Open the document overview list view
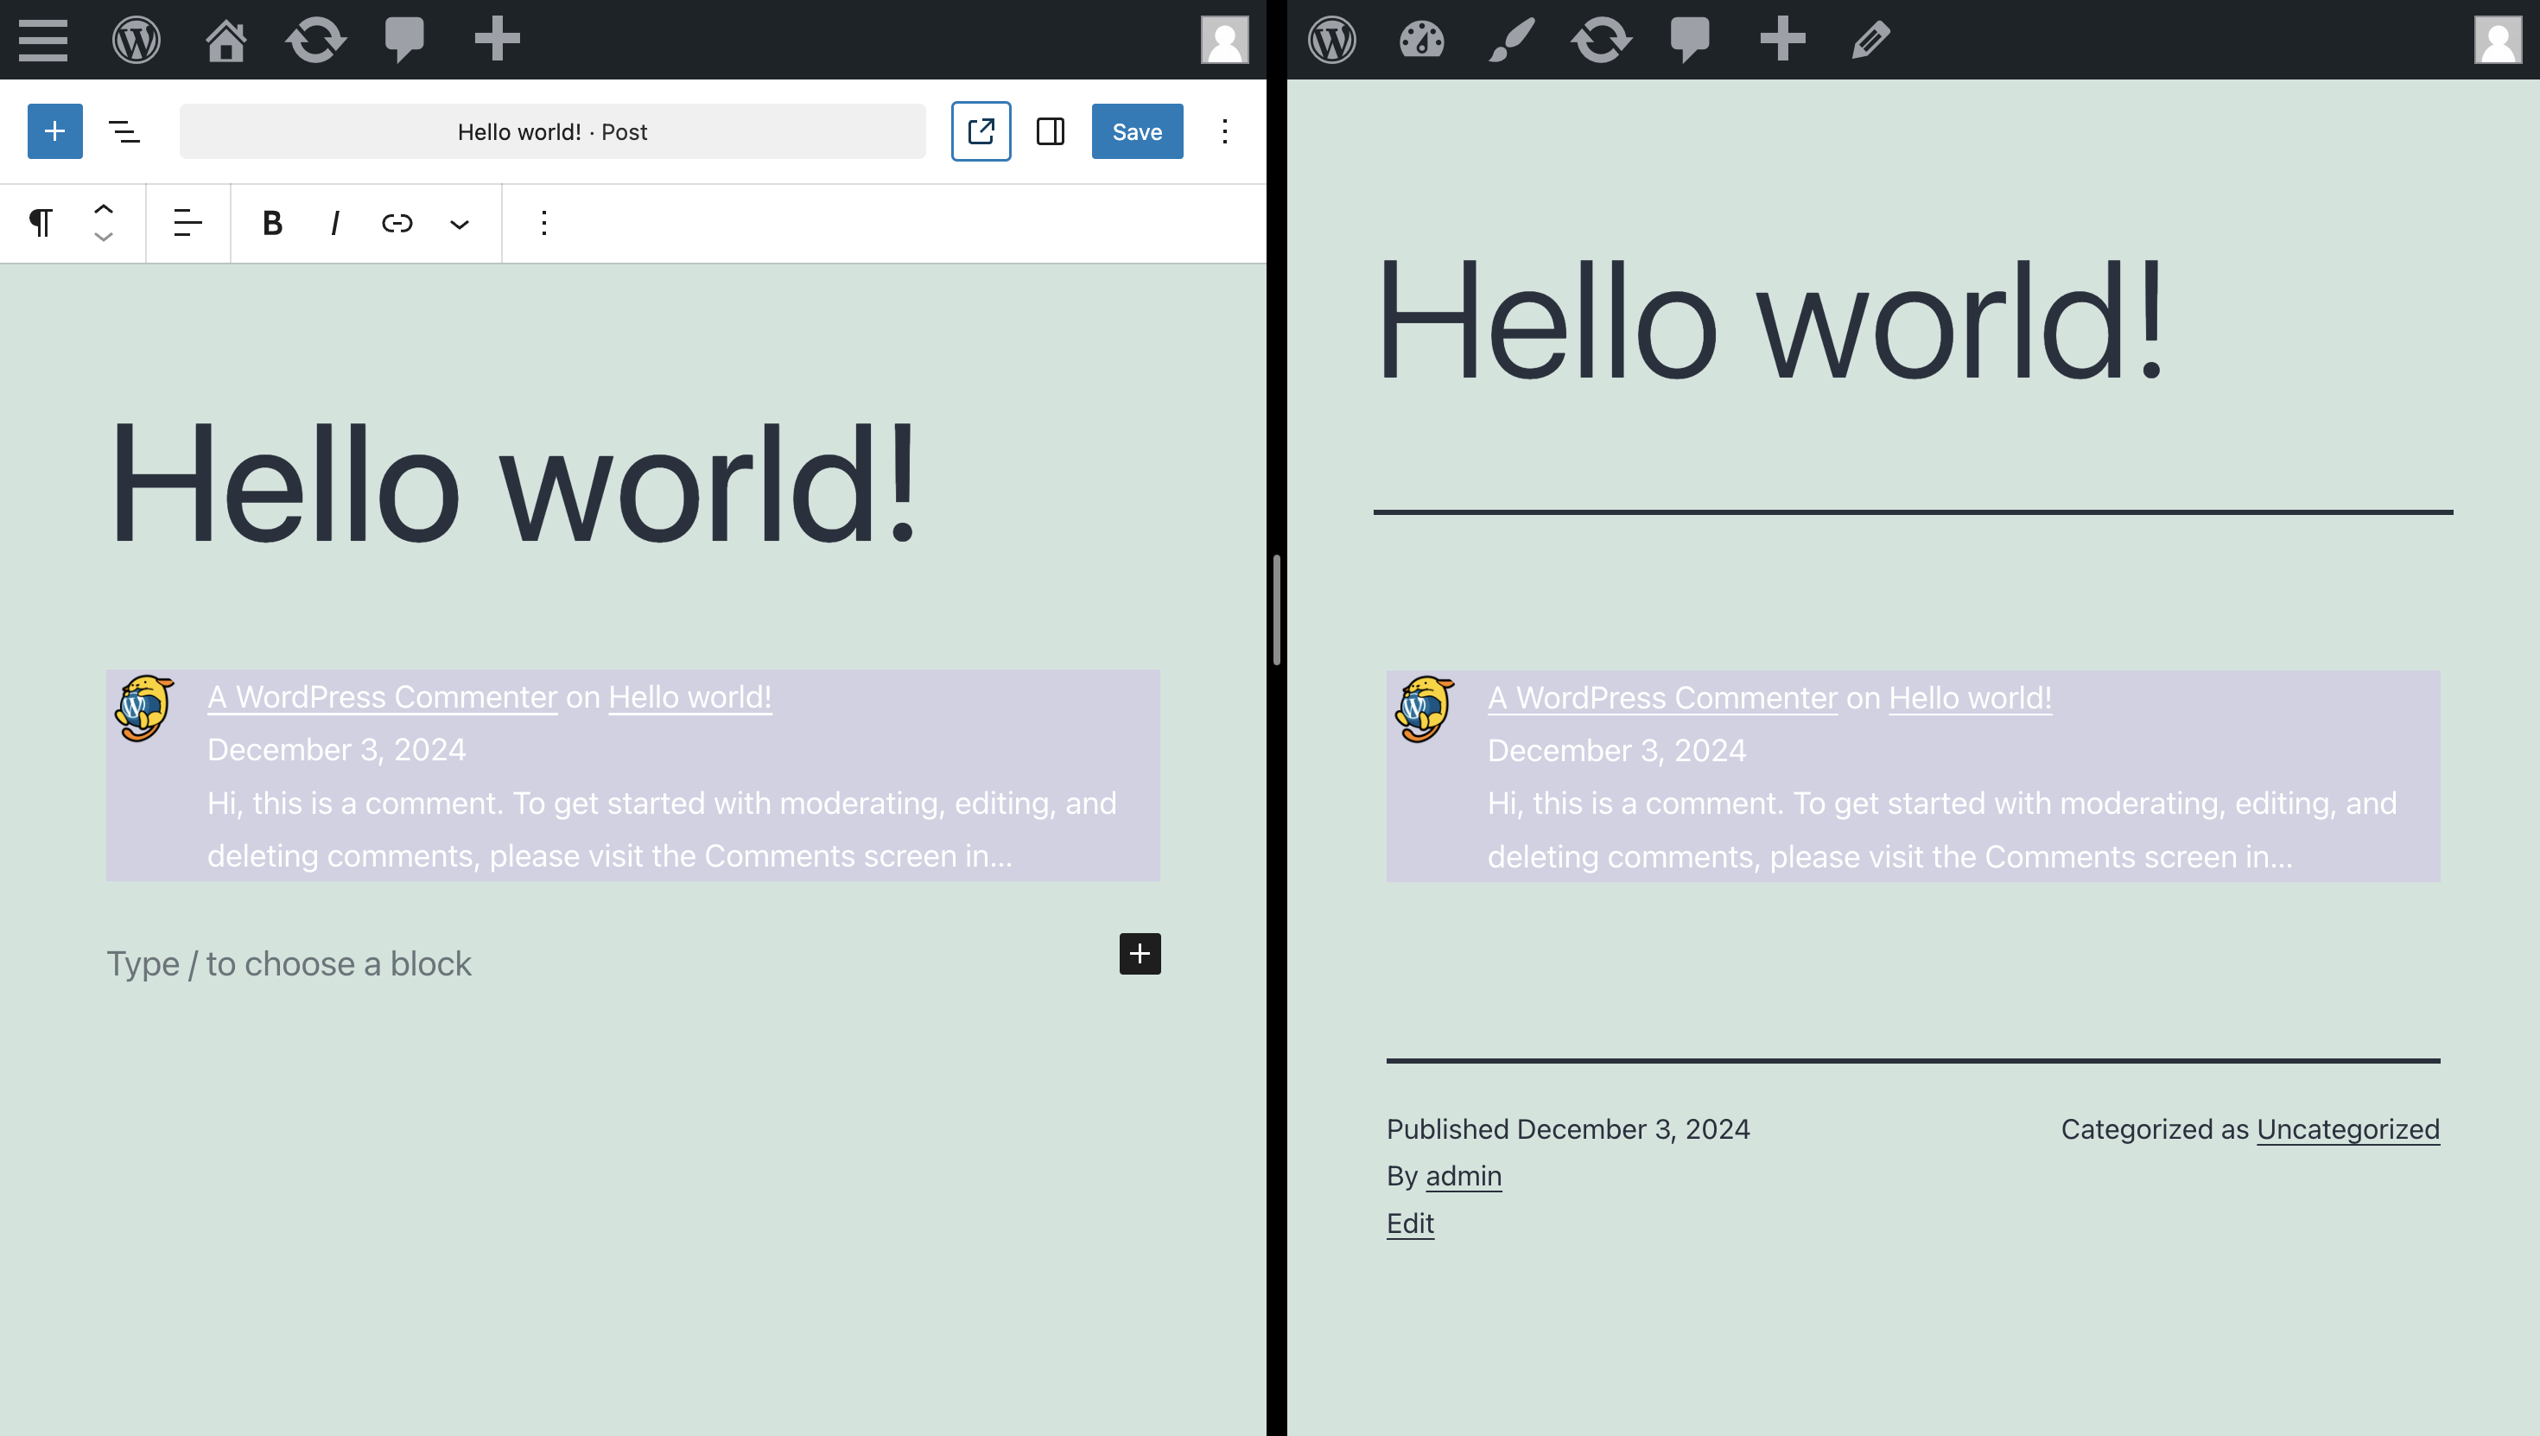 [124, 131]
